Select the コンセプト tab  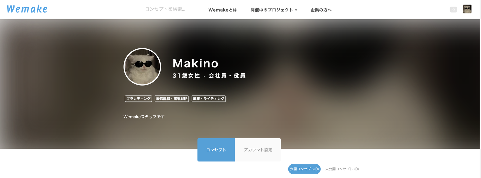pos(216,150)
